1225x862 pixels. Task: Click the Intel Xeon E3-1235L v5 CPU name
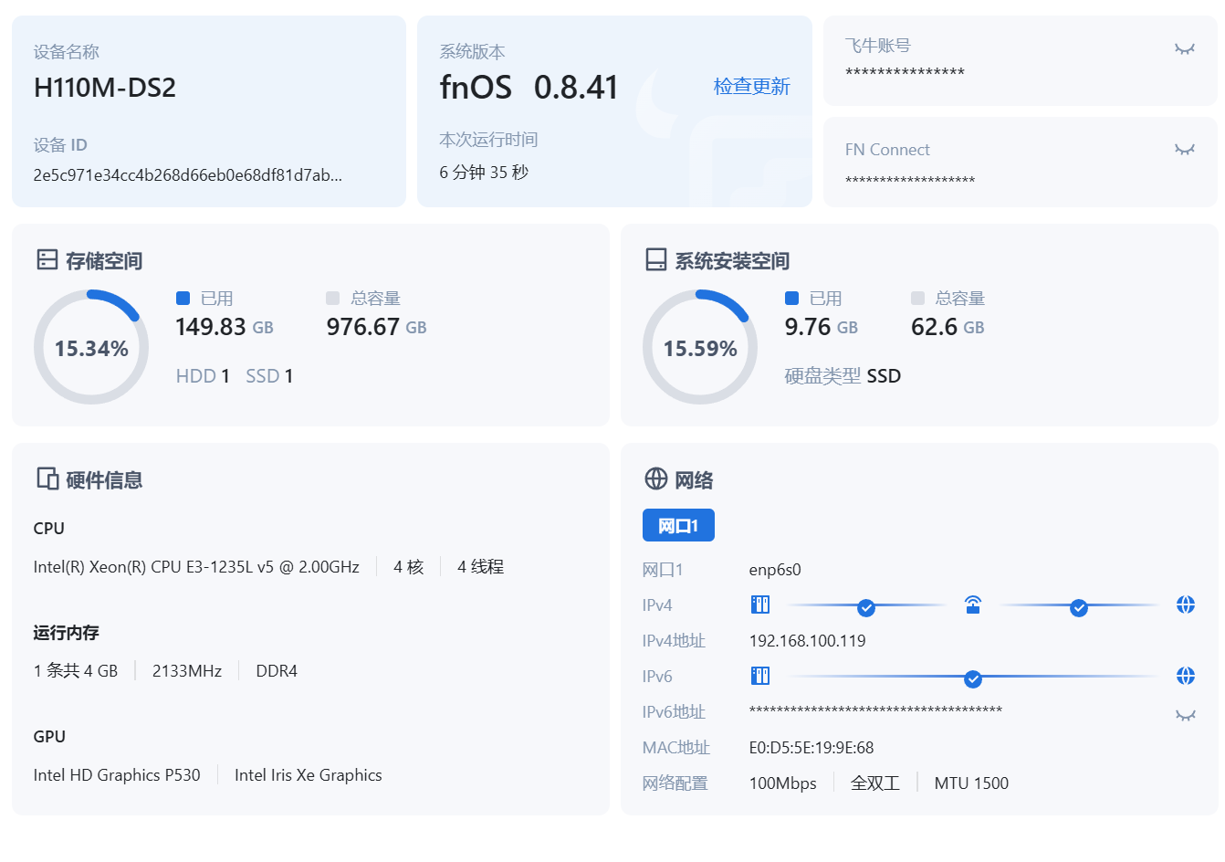196,567
